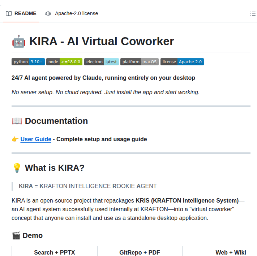Click the KRAFTON INTELLIGENCE ROOKIE AGENT quote
The image size is (257, 256).
click(x=88, y=186)
